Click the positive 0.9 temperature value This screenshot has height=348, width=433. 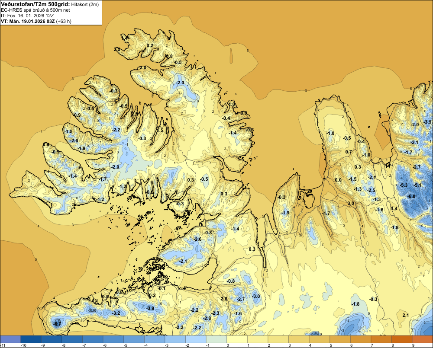pos(46,144)
